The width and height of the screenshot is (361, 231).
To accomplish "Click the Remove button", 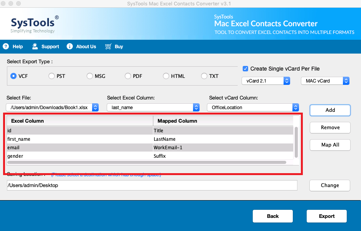I will pyautogui.click(x=330, y=128).
